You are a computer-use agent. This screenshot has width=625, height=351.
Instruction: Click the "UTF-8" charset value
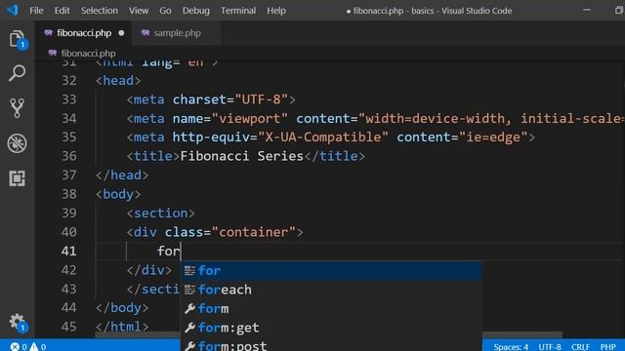261,99
